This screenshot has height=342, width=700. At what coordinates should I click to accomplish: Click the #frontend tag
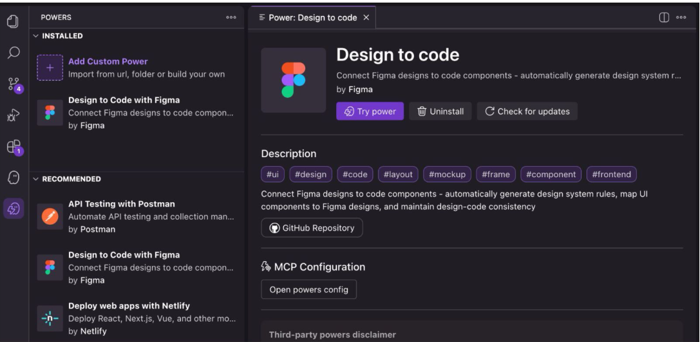612,174
